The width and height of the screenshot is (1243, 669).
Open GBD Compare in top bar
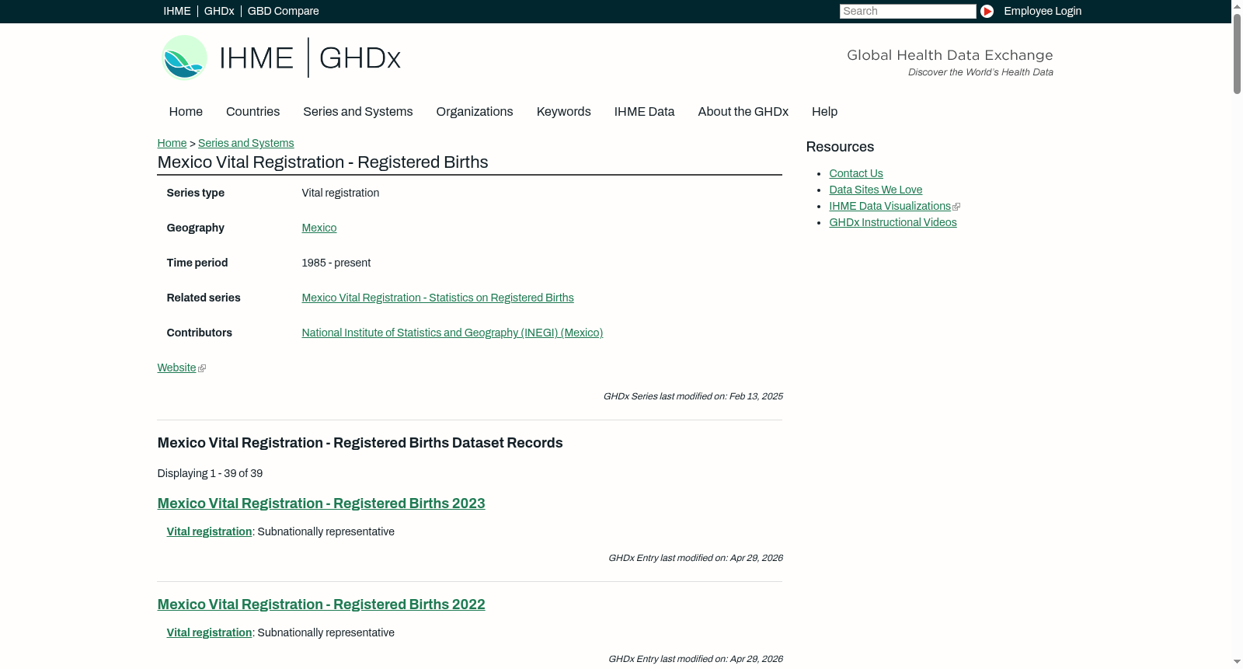point(284,11)
